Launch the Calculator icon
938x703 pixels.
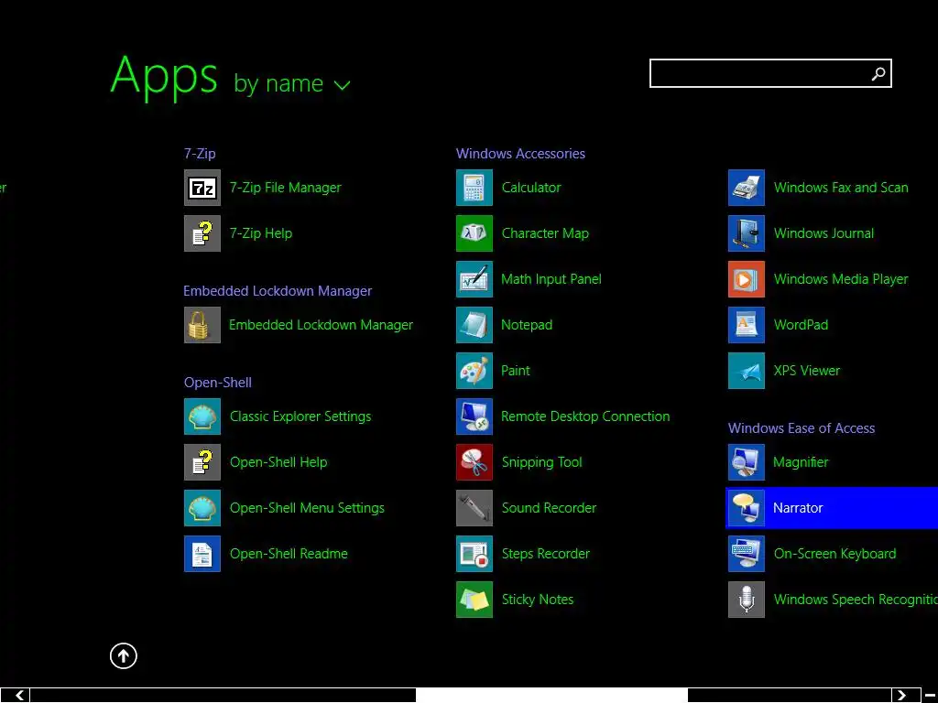tap(474, 188)
